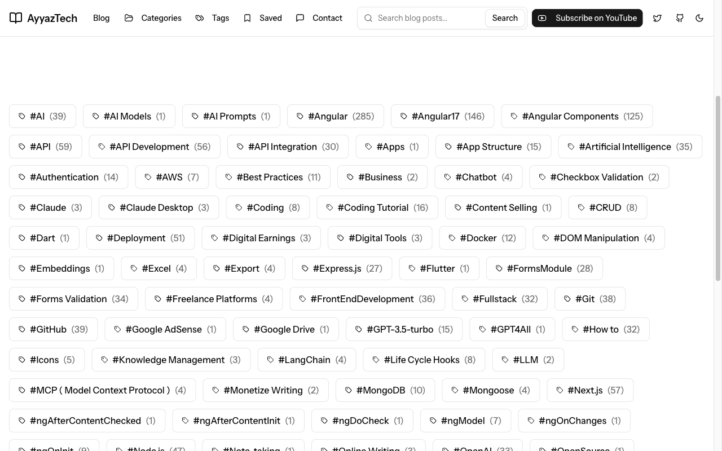
Task: Click the Search button
Action: tap(505, 18)
